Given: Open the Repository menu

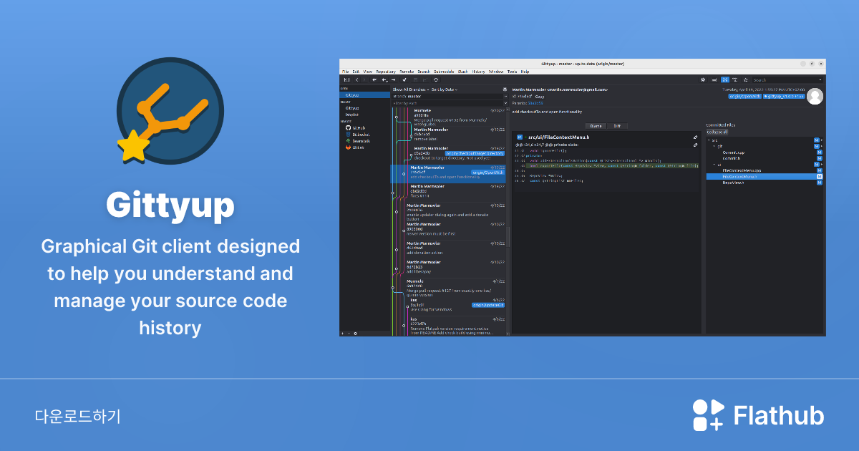Looking at the screenshot, I should click(x=384, y=71).
